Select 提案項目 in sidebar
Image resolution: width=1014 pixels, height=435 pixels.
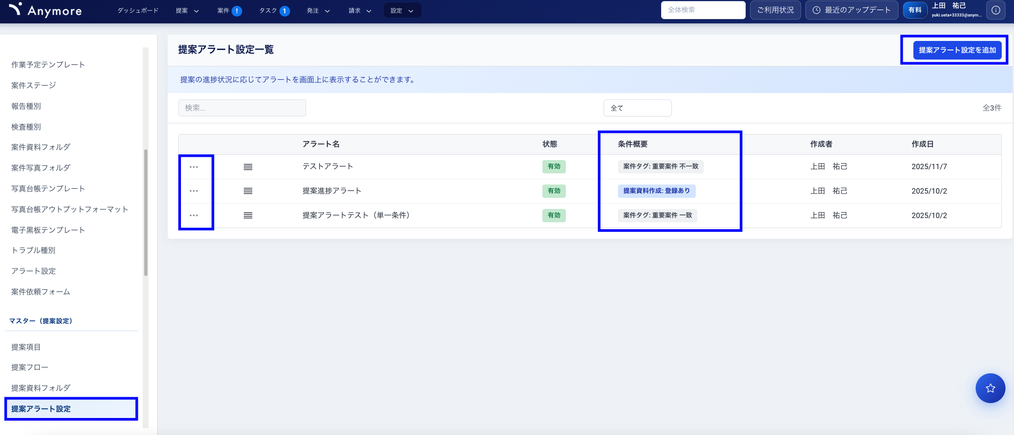click(x=26, y=347)
